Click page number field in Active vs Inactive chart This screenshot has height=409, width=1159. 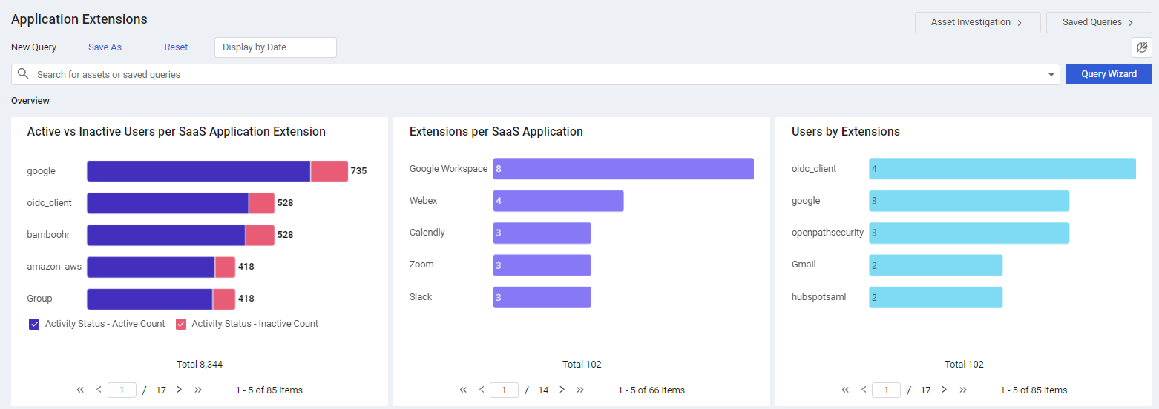pyautogui.click(x=122, y=390)
